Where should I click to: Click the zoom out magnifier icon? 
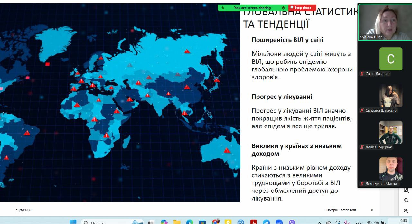coord(406,211)
